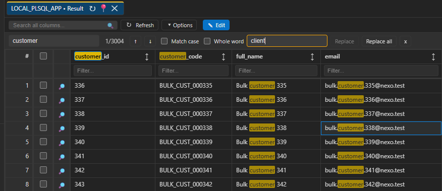
Task: Open row details magnifier for row 6
Action: coord(62,157)
